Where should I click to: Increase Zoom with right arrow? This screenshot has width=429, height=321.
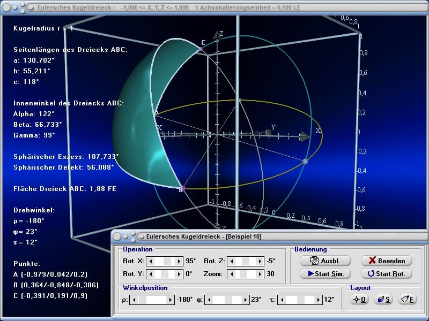(260, 274)
